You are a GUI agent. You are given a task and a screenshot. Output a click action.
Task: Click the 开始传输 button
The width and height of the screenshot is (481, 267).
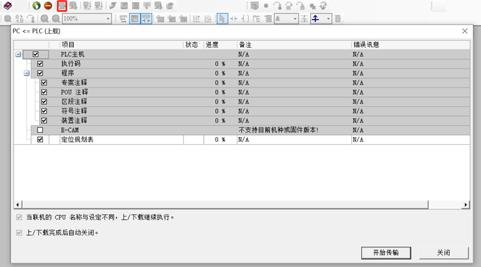(386, 253)
